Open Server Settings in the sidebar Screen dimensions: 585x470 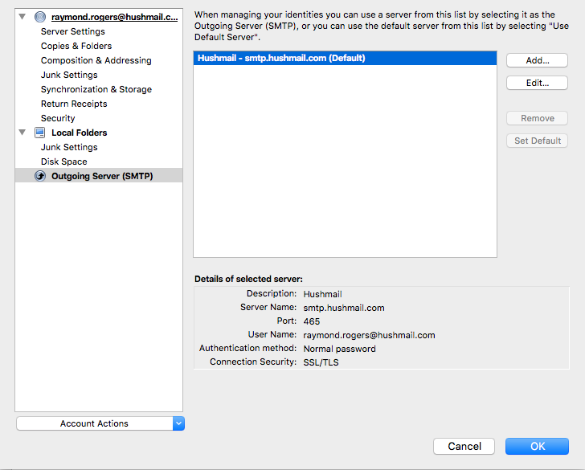coord(72,31)
